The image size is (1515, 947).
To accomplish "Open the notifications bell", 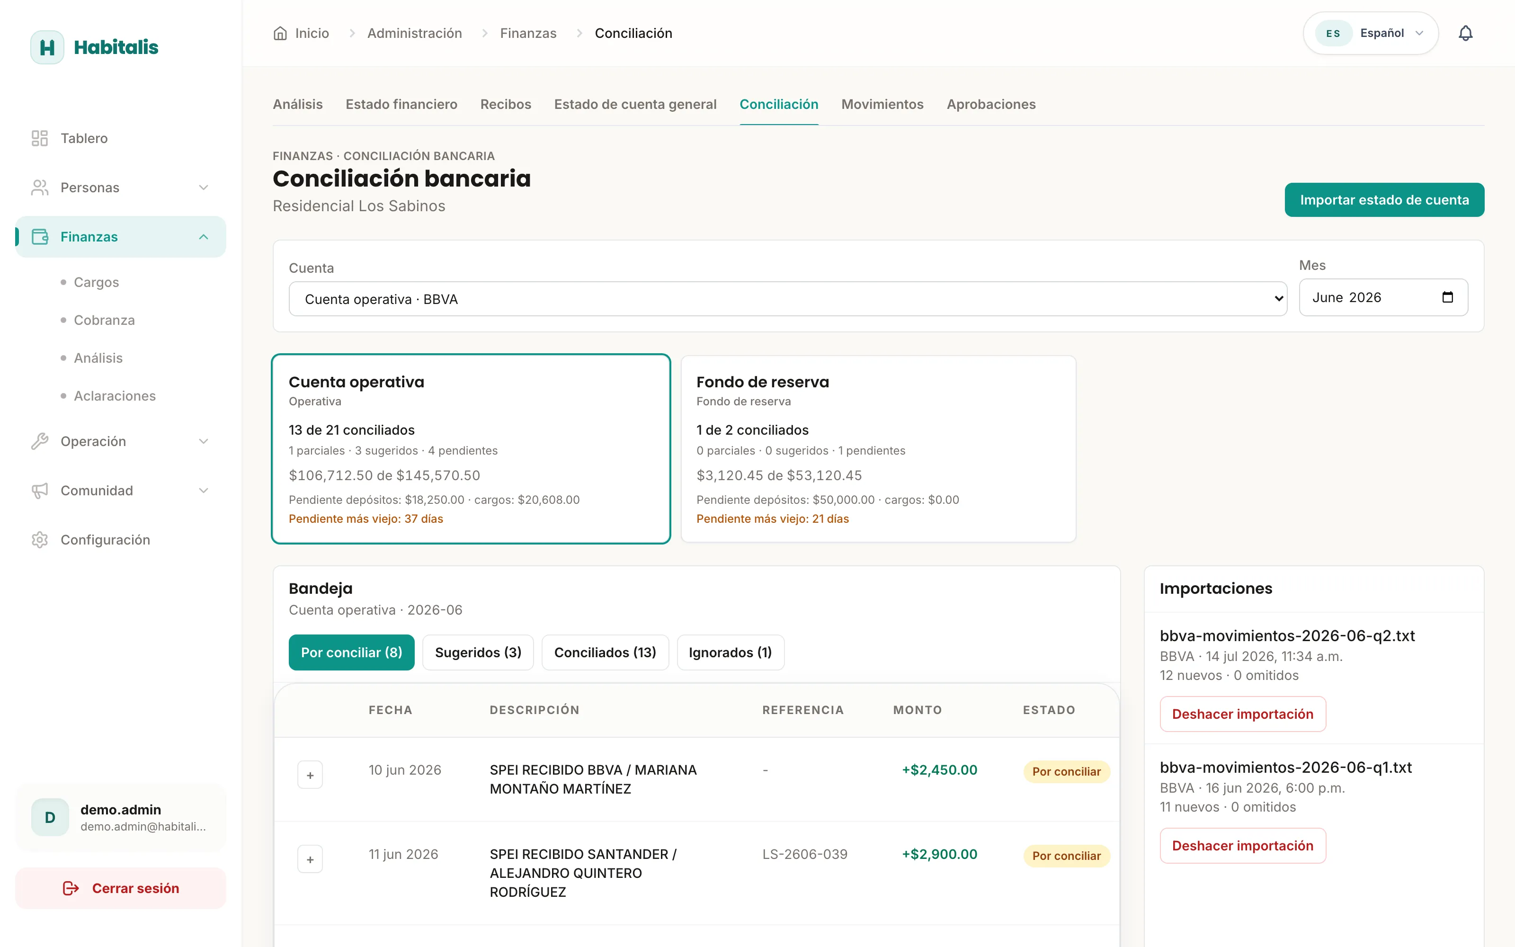I will [1466, 33].
